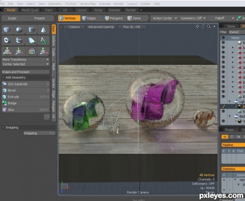
Task: Click the Extrude tool icon
Action: [4, 97]
